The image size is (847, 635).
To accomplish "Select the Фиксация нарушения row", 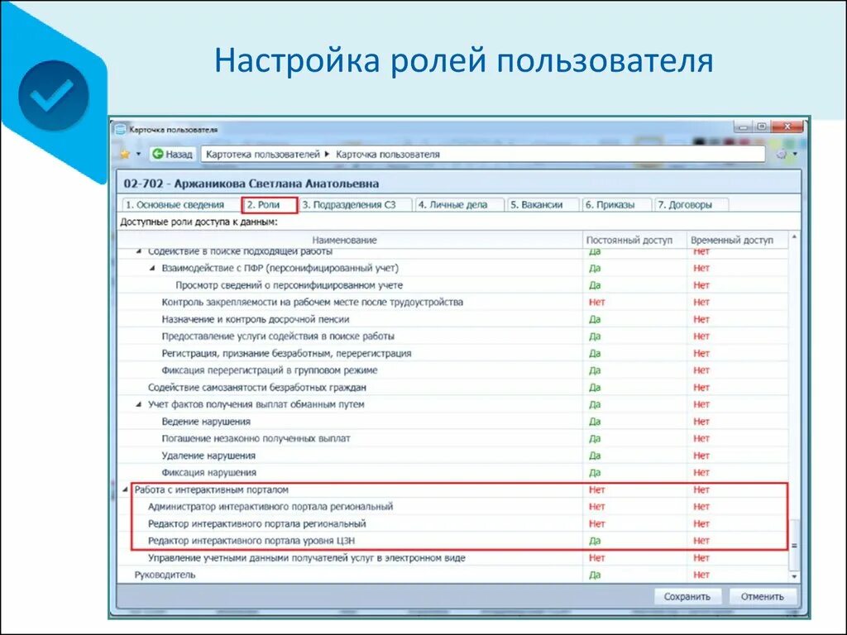I will tap(452, 472).
